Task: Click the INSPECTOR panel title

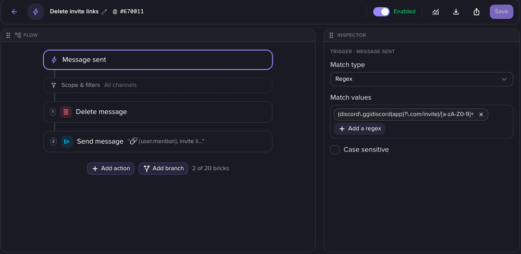Action: [352, 35]
